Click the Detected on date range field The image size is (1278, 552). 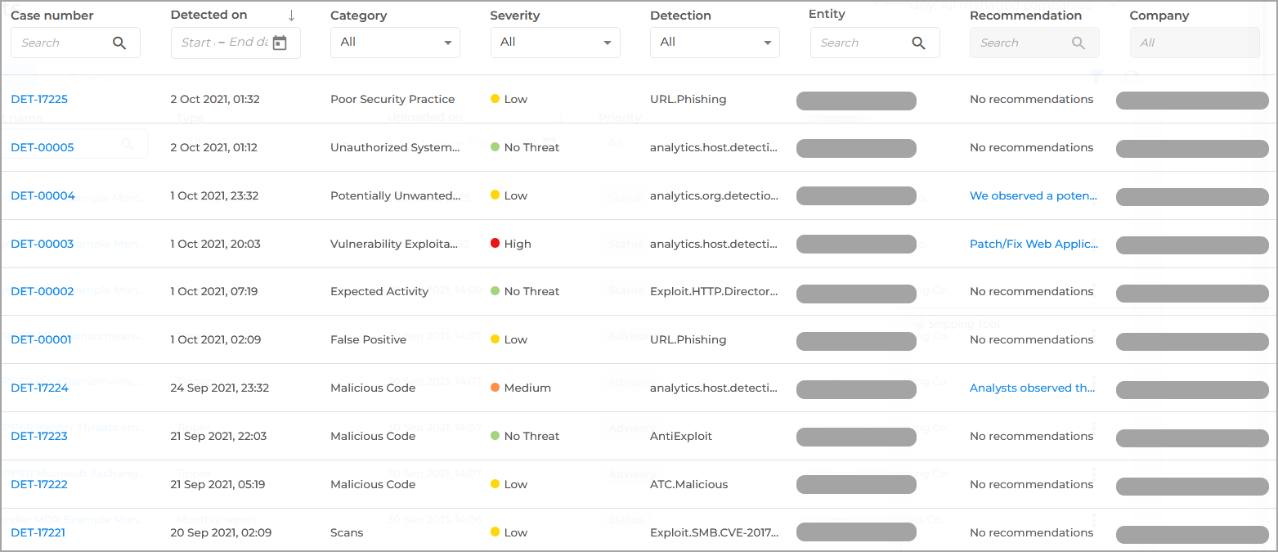(222, 43)
